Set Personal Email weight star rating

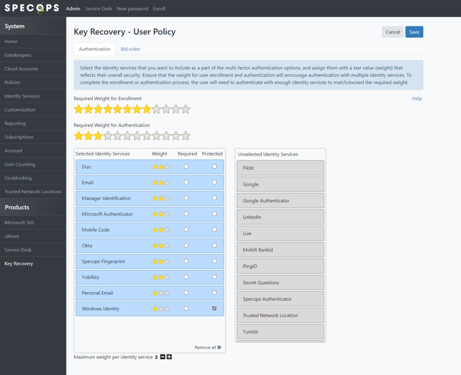click(161, 293)
